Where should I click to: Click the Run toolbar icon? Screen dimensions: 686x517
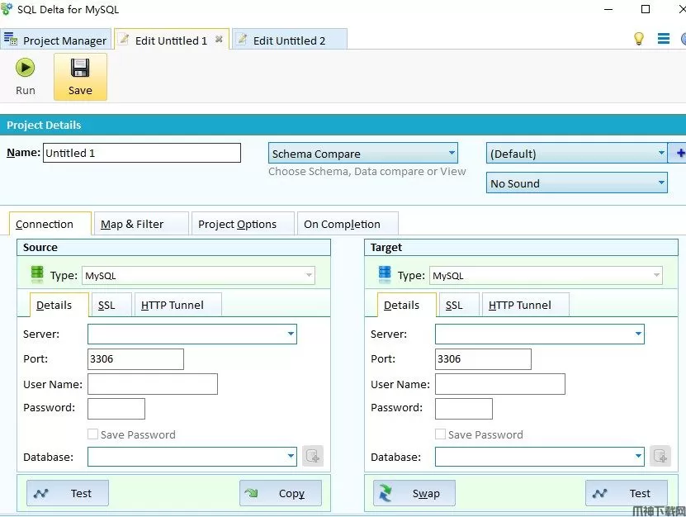click(26, 68)
